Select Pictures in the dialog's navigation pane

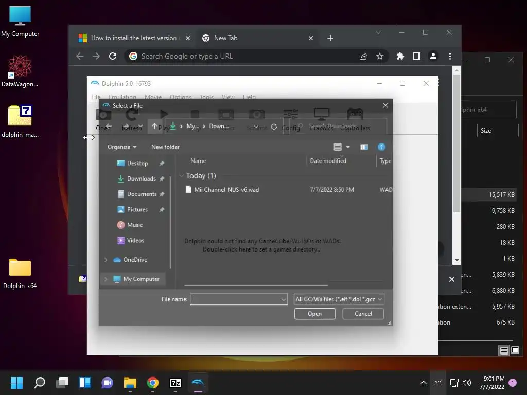pyautogui.click(x=137, y=210)
